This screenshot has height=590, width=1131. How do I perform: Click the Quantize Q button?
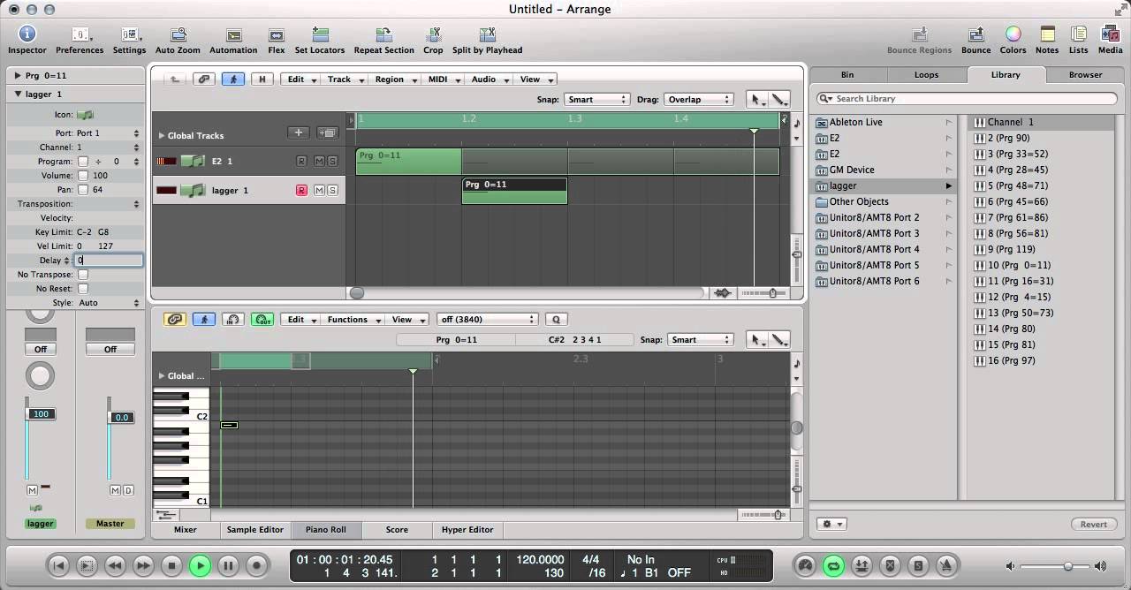[557, 320]
